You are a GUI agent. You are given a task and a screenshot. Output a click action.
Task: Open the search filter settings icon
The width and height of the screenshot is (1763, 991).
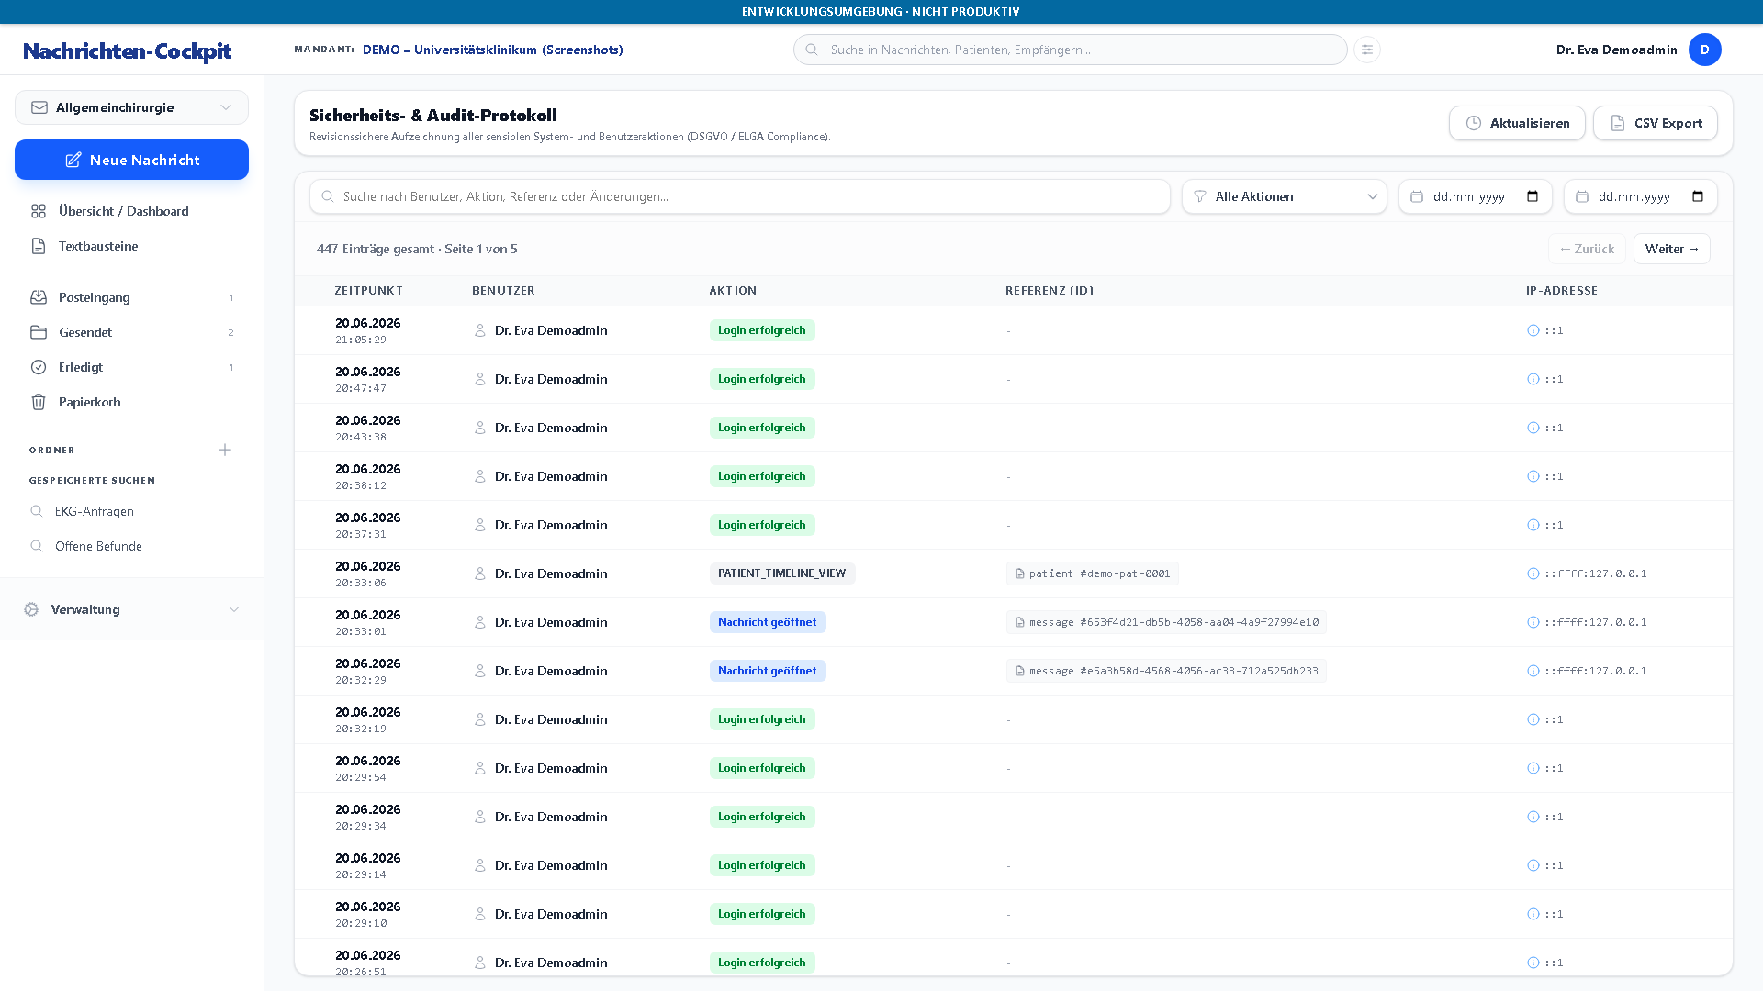pos(1367,50)
